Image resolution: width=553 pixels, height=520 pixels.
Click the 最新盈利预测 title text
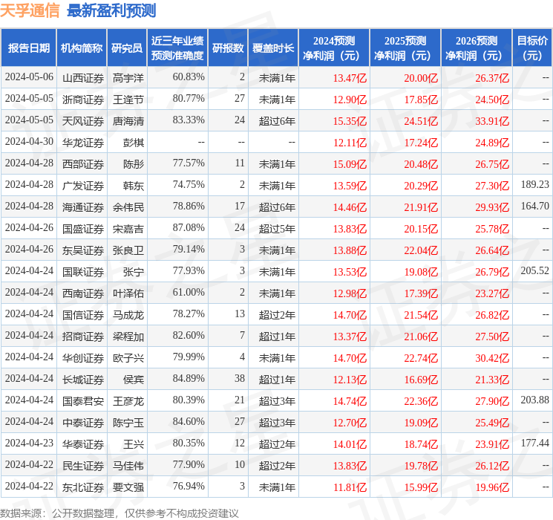click(x=111, y=10)
